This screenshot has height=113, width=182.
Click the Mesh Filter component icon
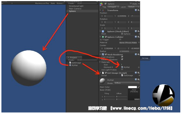[103, 31]
